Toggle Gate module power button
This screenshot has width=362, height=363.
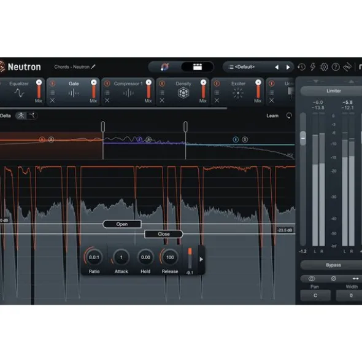(53, 84)
